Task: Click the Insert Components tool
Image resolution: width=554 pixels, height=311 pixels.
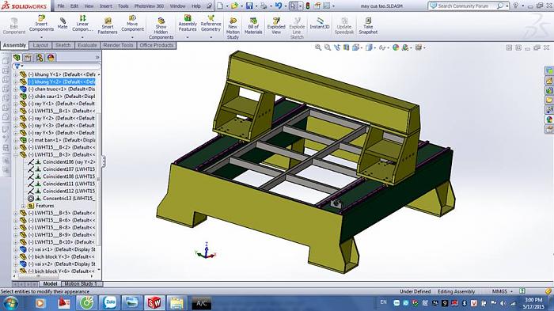Action: coord(41,24)
